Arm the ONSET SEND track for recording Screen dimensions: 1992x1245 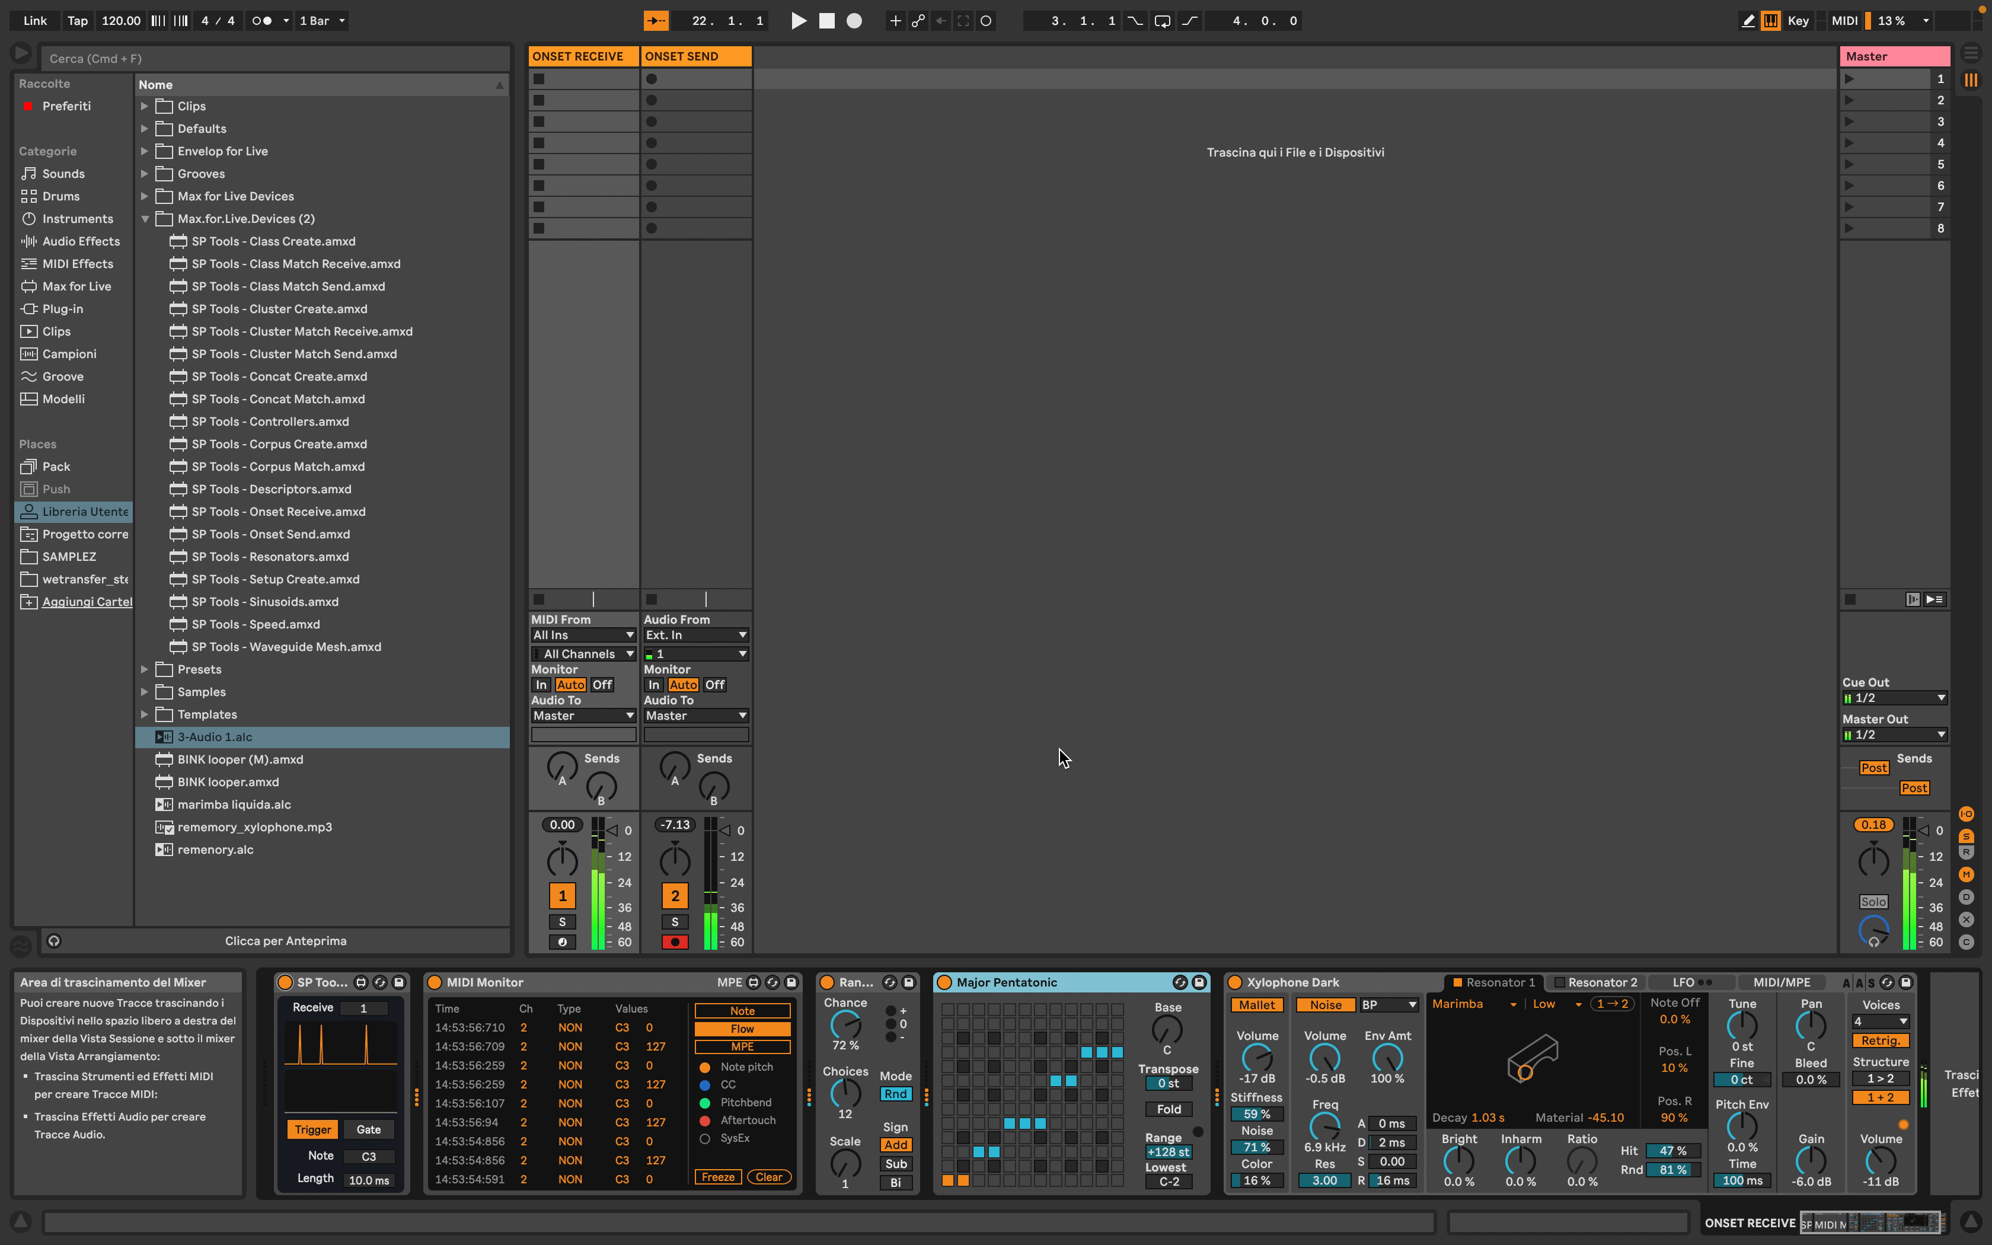[x=675, y=942]
